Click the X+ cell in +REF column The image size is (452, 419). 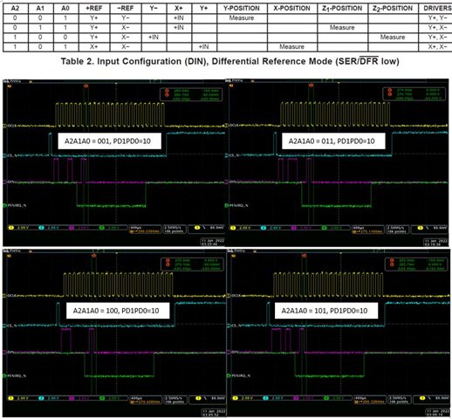93,47
